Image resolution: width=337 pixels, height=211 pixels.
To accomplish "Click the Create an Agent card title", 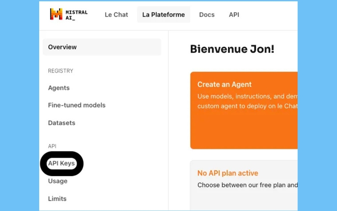I will (225, 84).
